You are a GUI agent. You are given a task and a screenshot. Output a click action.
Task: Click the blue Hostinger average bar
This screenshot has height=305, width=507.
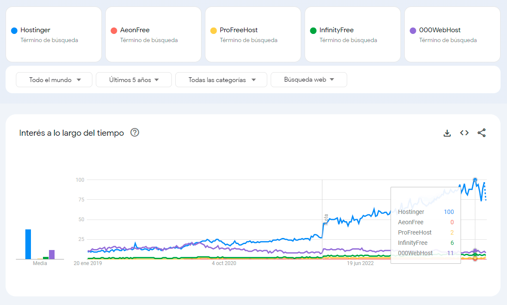[28, 244]
